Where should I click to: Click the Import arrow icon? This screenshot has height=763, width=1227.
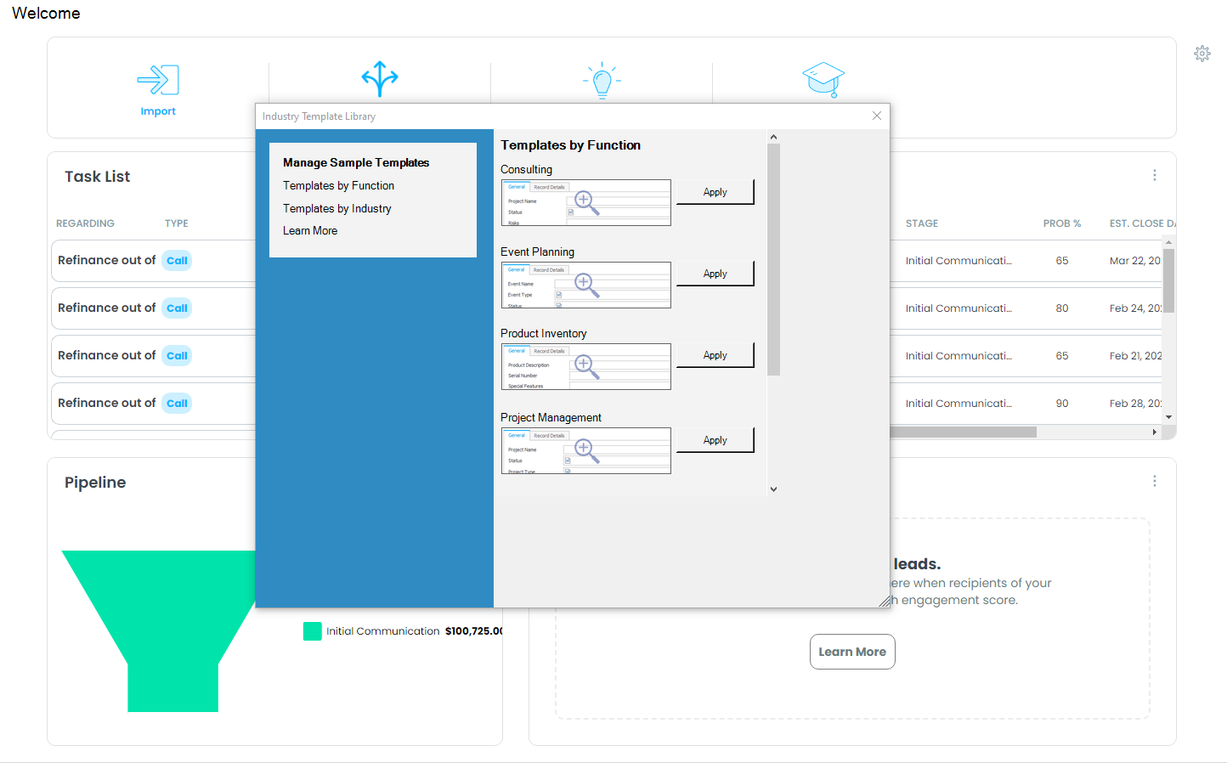point(158,80)
